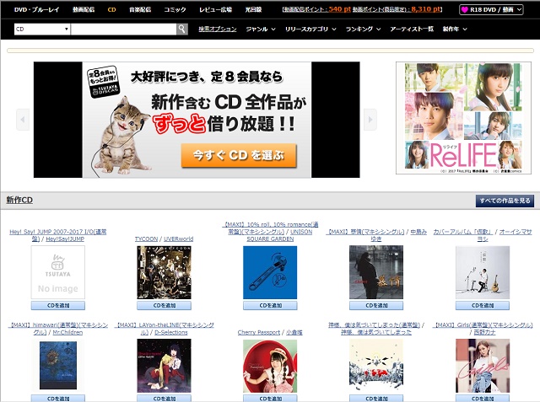540x402 pixels.
Task: Open the コミック tab
Action: coord(175,9)
